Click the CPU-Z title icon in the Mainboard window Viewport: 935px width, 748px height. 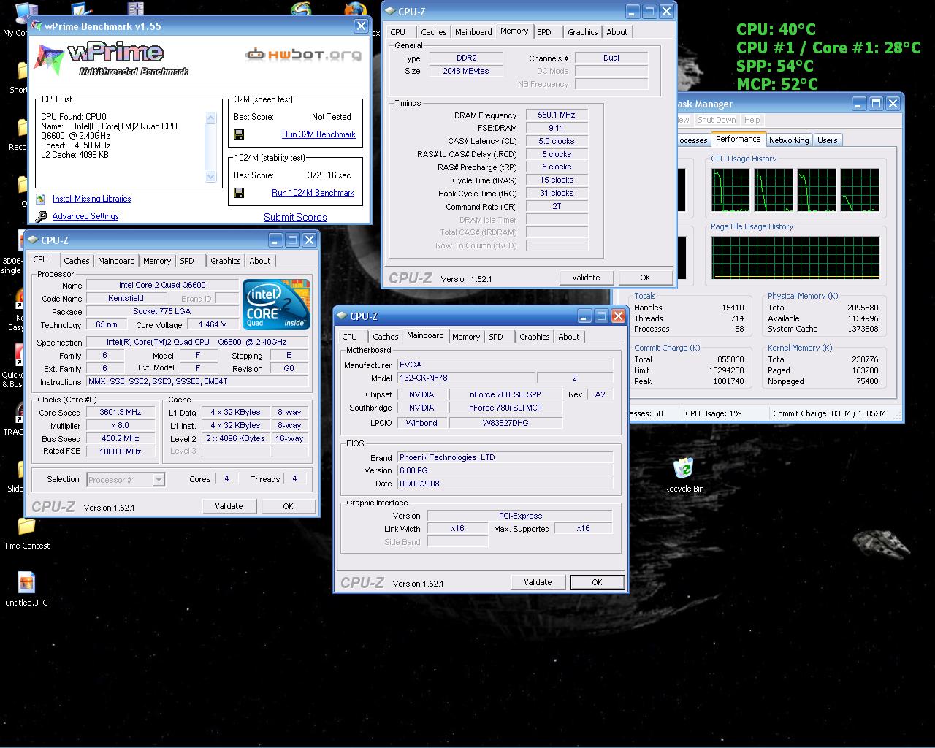[x=341, y=316]
